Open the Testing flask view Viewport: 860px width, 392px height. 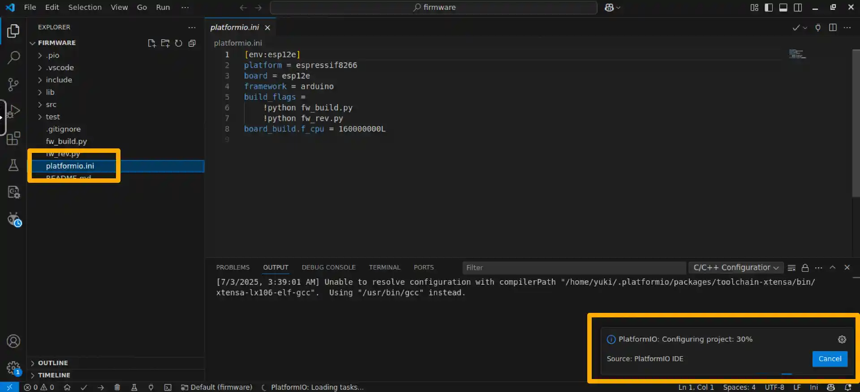pyautogui.click(x=13, y=165)
